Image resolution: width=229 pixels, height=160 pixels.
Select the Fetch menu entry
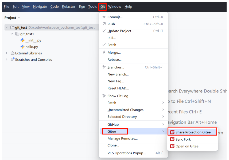coord(133,45)
